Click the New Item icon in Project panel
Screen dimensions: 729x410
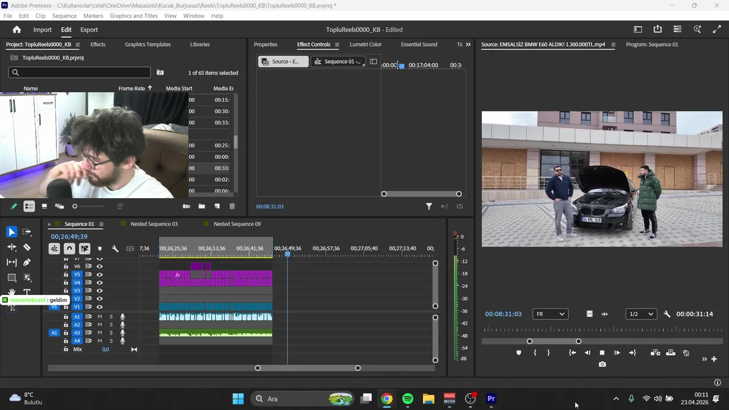[x=217, y=206]
